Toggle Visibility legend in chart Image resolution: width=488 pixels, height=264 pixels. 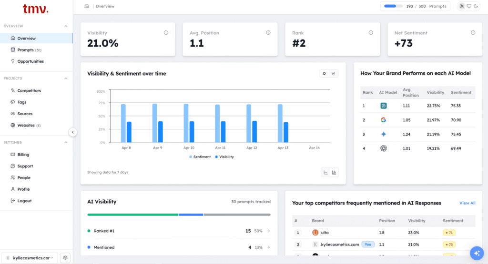[x=224, y=157]
